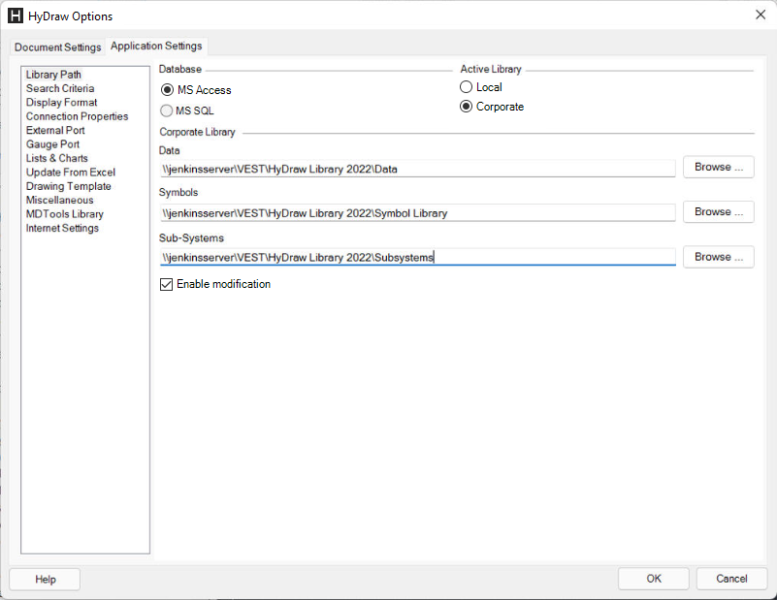Click OK to save options
The image size is (777, 600).
coord(653,579)
